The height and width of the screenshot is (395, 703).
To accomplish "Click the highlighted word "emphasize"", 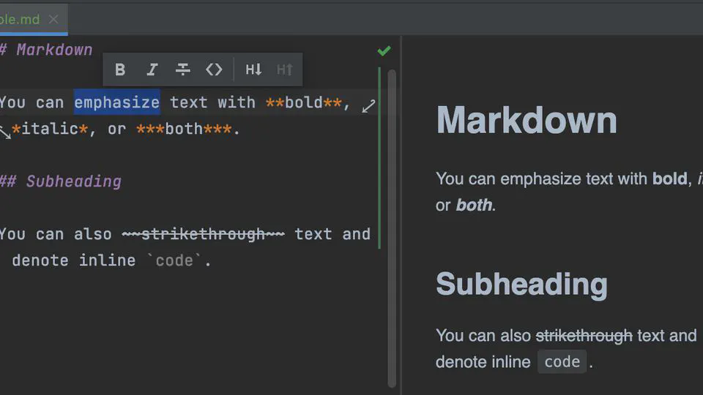I will point(117,102).
